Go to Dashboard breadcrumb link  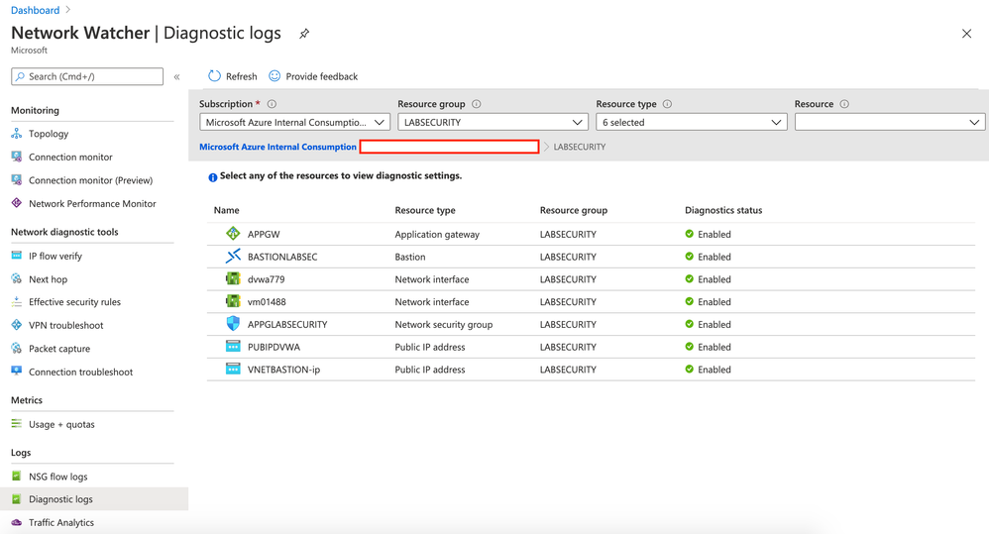(36, 10)
